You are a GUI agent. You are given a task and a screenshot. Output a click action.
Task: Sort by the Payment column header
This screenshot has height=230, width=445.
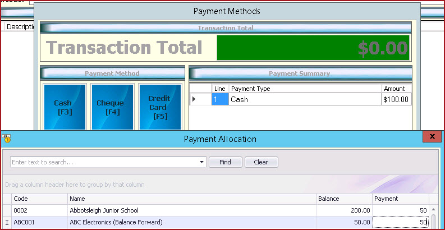point(401,199)
